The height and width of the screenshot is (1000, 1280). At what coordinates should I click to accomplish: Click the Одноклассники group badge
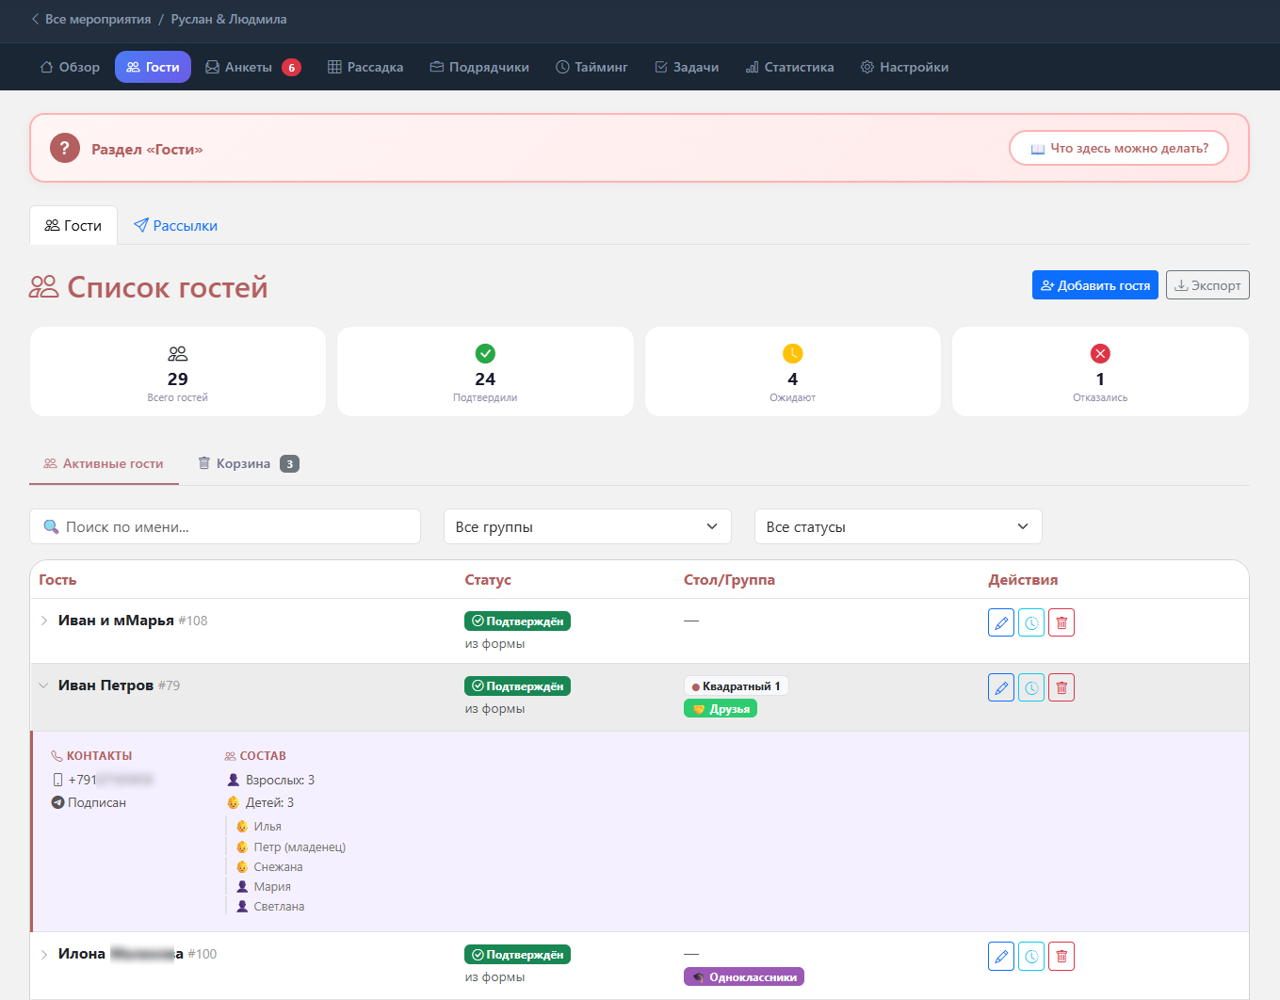point(744,977)
